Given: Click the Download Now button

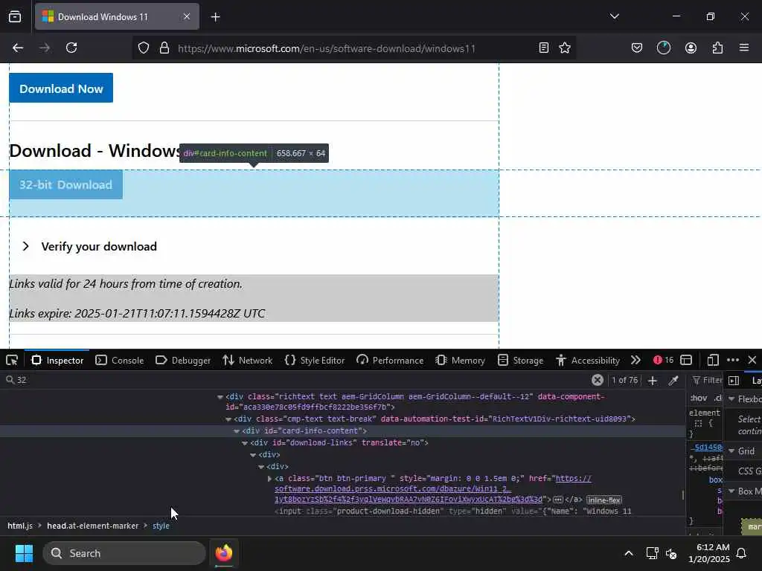Looking at the screenshot, I should pyautogui.click(x=61, y=88).
